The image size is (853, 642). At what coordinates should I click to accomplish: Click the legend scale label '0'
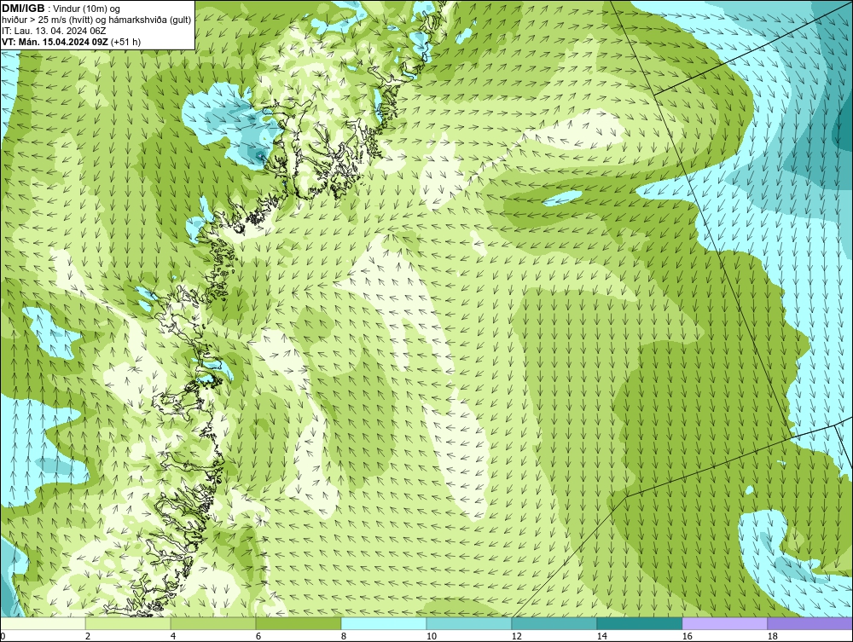pos(3,636)
